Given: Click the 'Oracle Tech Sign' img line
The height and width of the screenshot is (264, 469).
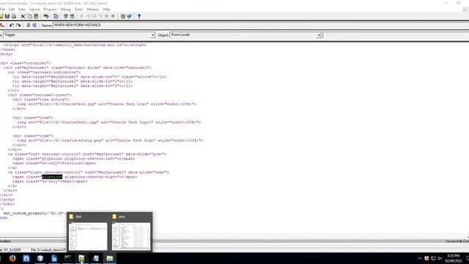Looking at the screenshot, I should [x=110, y=140].
